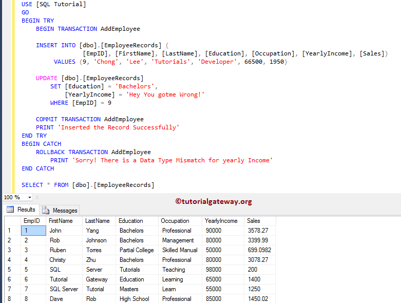The width and height of the screenshot is (401, 303).
Task: Click the highlighted EmpID cell with value 1
Action: [x=33, y=231]
